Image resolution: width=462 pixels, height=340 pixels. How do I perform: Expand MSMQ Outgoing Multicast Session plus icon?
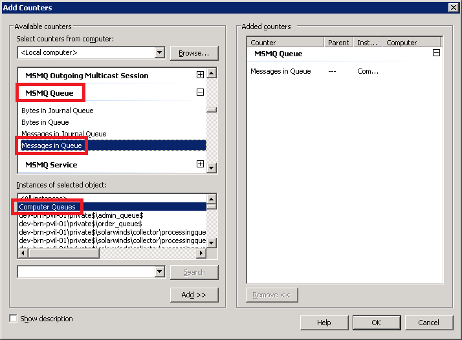[200, 75]
